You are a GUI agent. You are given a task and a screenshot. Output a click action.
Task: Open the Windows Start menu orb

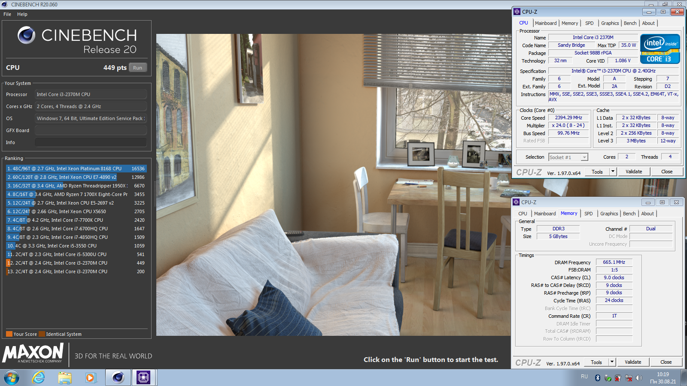(12, 377)
